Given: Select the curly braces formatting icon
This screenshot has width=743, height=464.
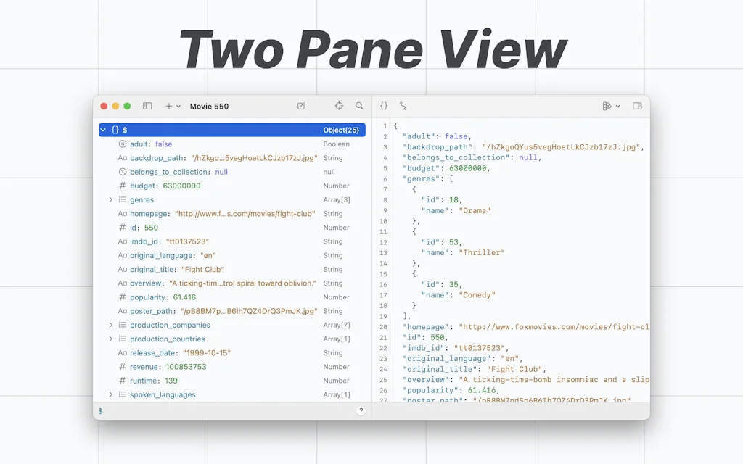Looking at the screenshot, I should click(384, 106).
